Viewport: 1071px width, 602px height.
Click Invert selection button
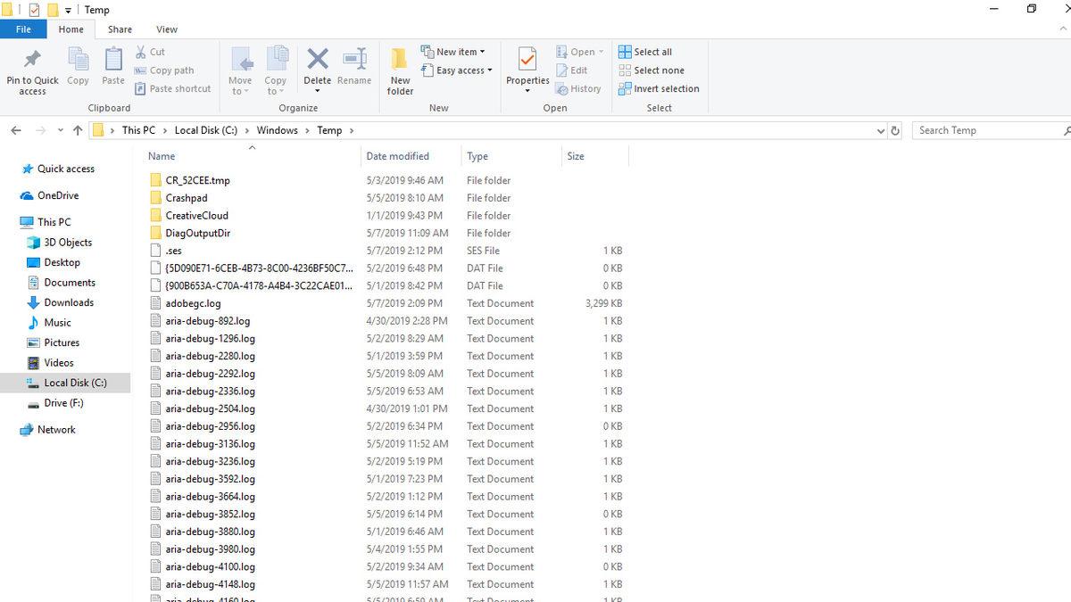(666, 88)
